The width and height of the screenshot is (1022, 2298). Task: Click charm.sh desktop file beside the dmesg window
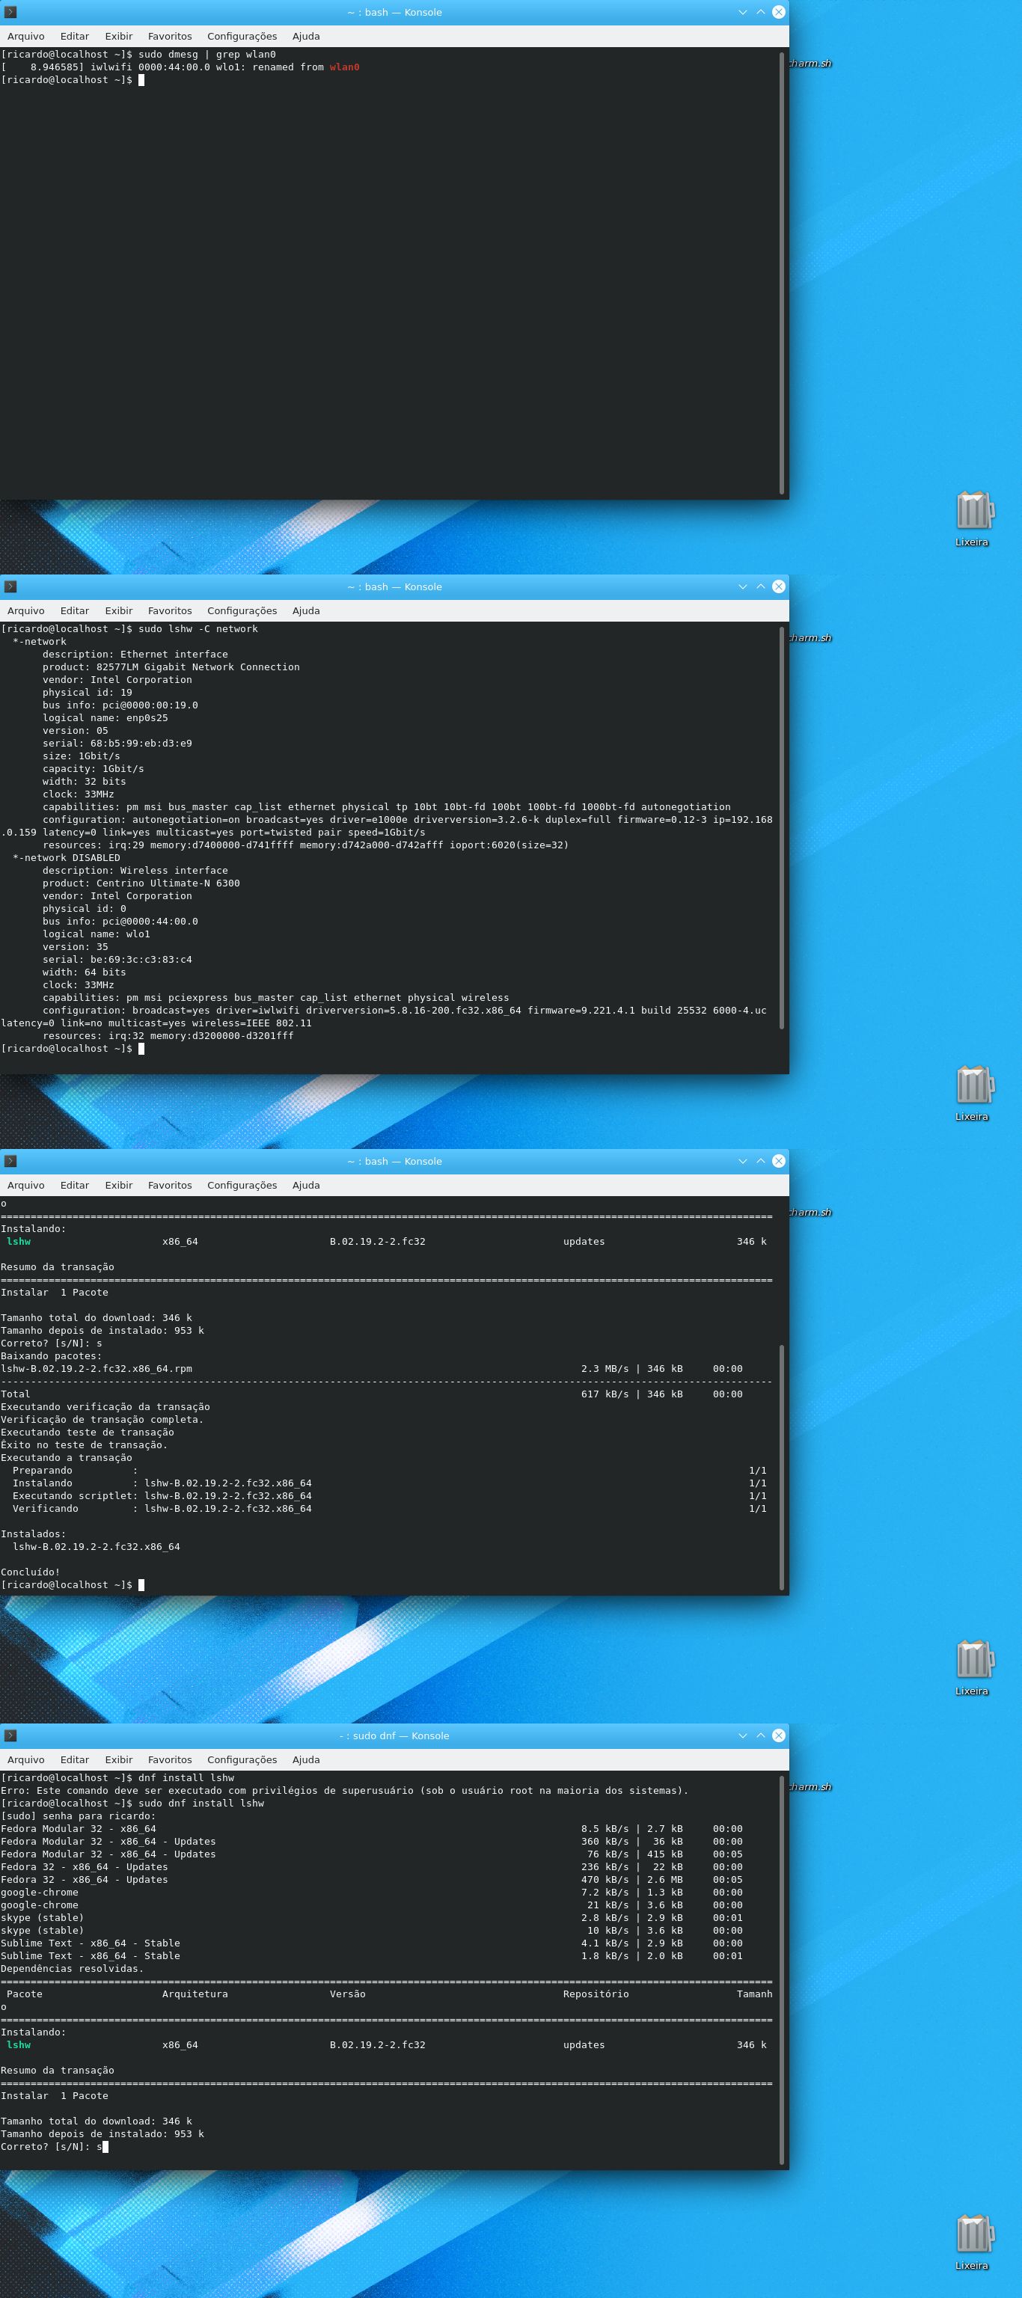(x=810, y=64)
